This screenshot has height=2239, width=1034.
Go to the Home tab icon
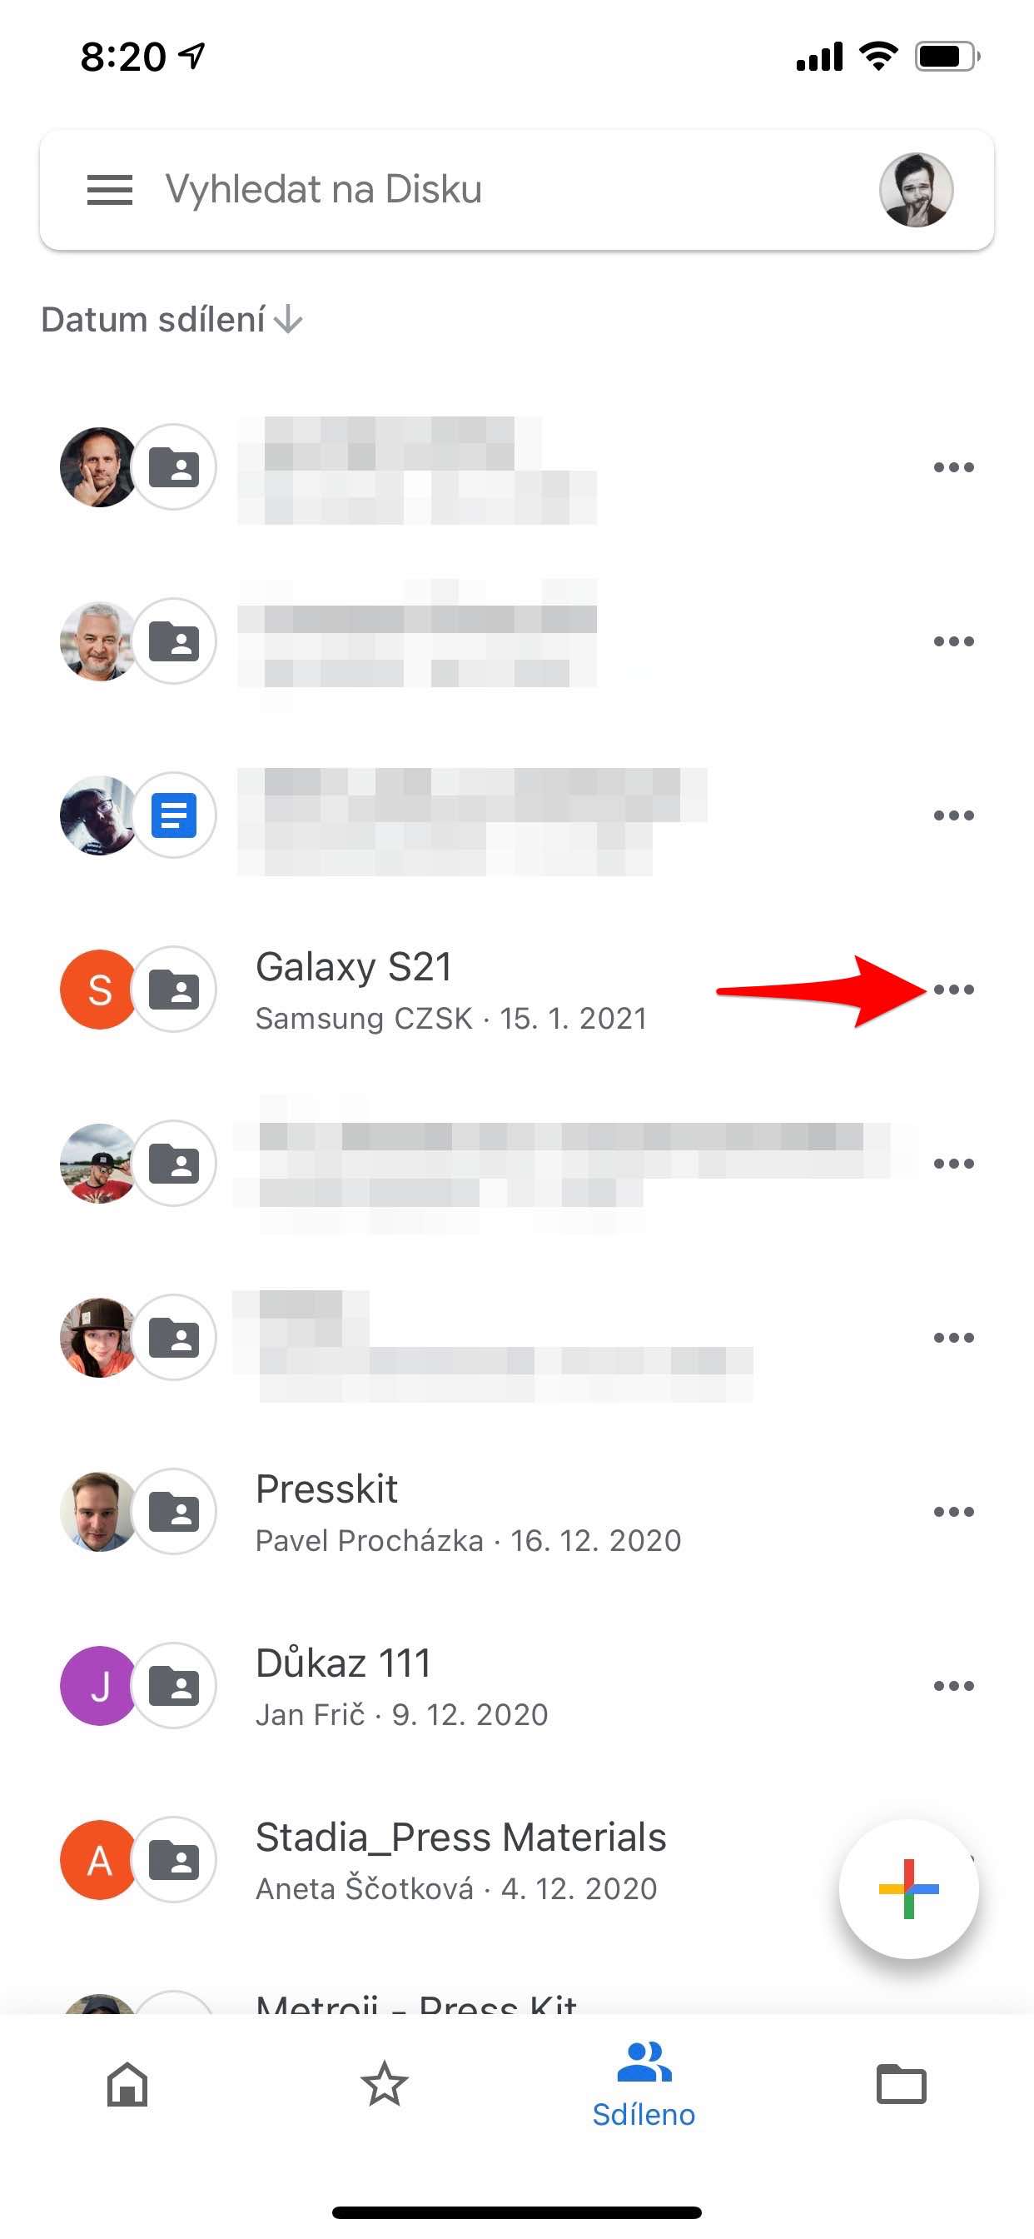[x=127, y=2084]
